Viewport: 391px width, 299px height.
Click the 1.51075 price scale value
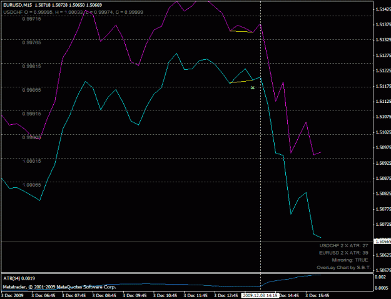tap(383, 116)
